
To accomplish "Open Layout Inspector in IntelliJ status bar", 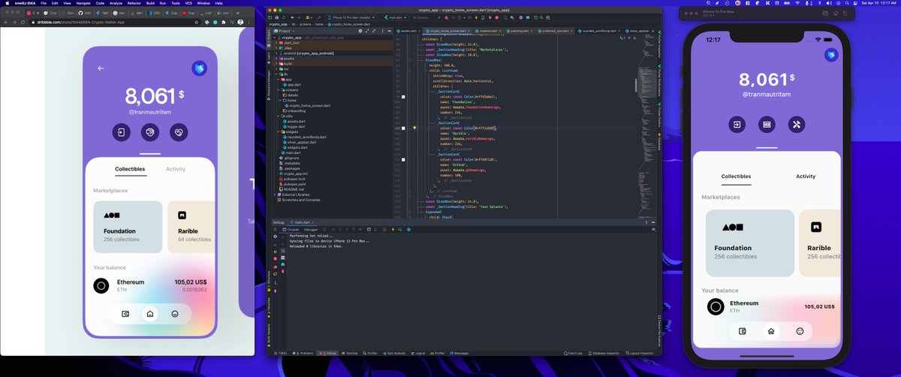I will point(638,352).
